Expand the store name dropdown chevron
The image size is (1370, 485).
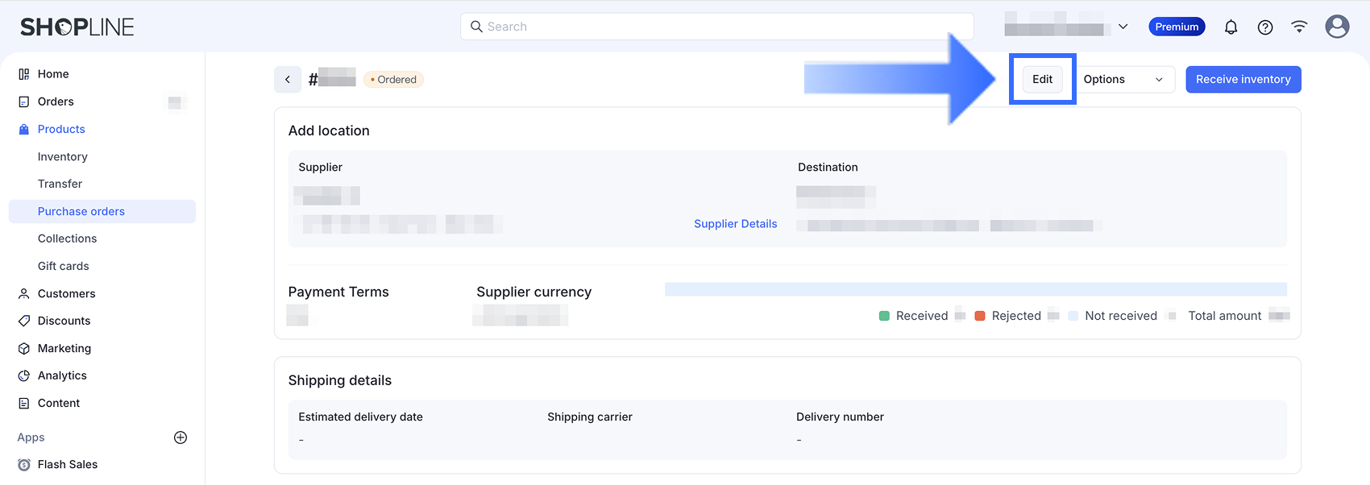(1123, 27)
